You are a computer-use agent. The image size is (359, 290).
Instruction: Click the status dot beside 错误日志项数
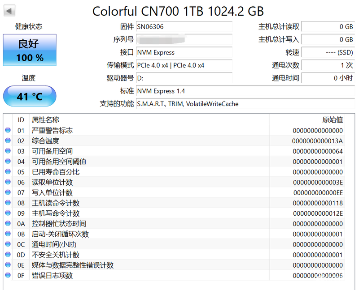(x=8, y=275)
